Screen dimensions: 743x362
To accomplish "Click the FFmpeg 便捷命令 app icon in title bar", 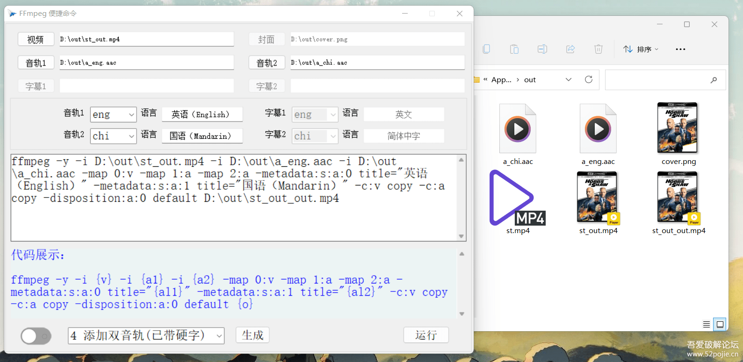I will 12,14.
